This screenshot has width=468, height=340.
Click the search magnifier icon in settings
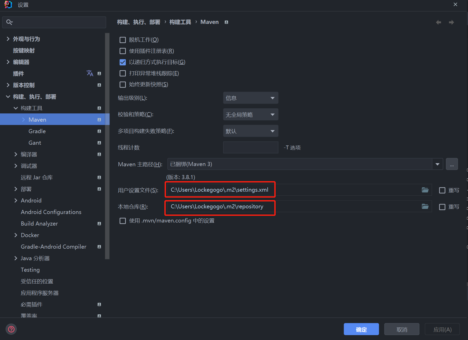(x=9, y=22)
